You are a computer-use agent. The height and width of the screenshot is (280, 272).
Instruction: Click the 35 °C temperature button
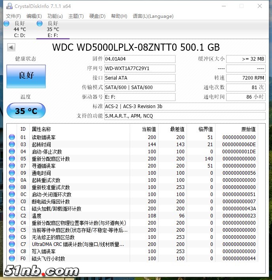[x=26, y=111]
